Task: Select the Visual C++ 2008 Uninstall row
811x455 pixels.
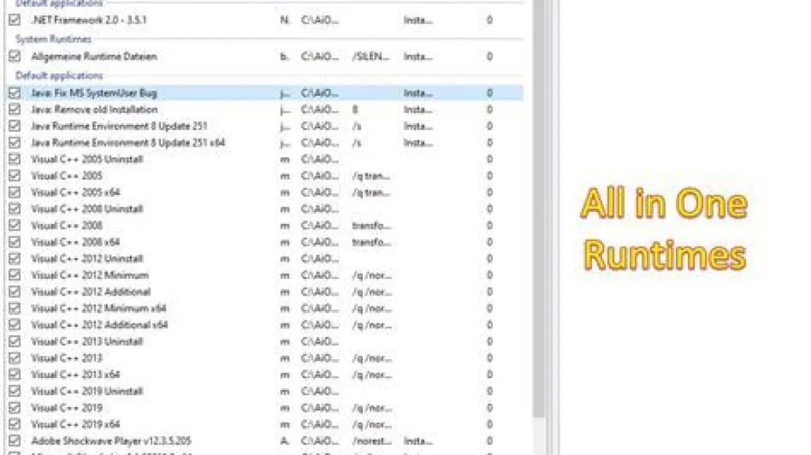Action: (x=87, y=209)
